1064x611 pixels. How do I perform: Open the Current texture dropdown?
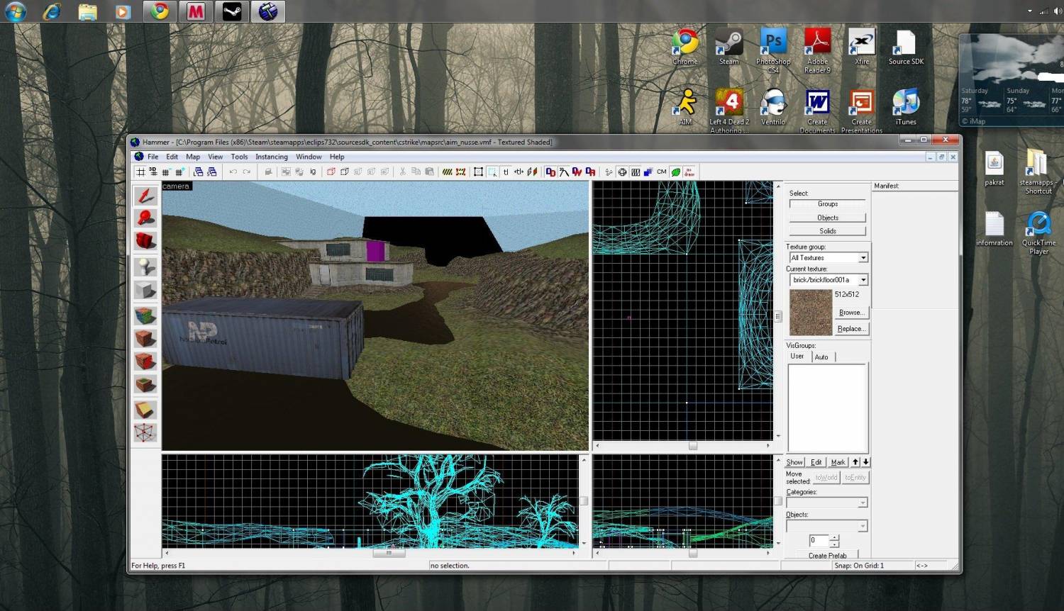(863, 280)
